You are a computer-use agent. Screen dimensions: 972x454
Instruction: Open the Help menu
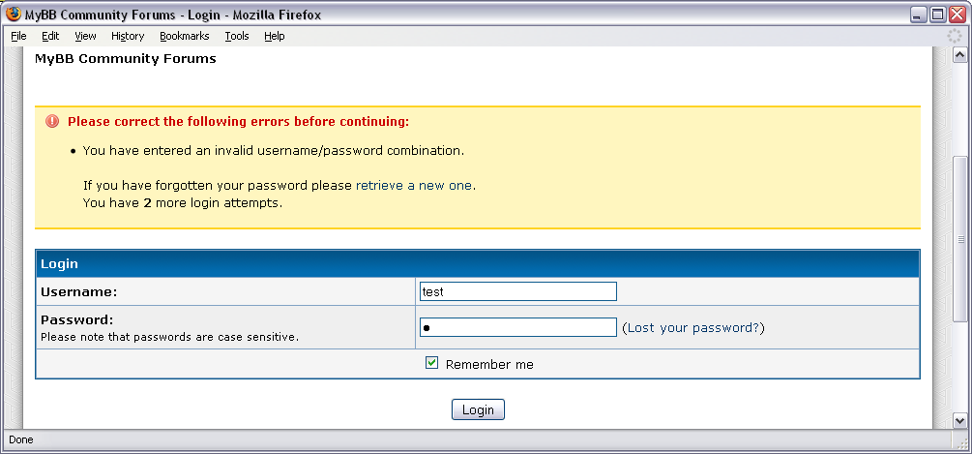tap(275, 36)
